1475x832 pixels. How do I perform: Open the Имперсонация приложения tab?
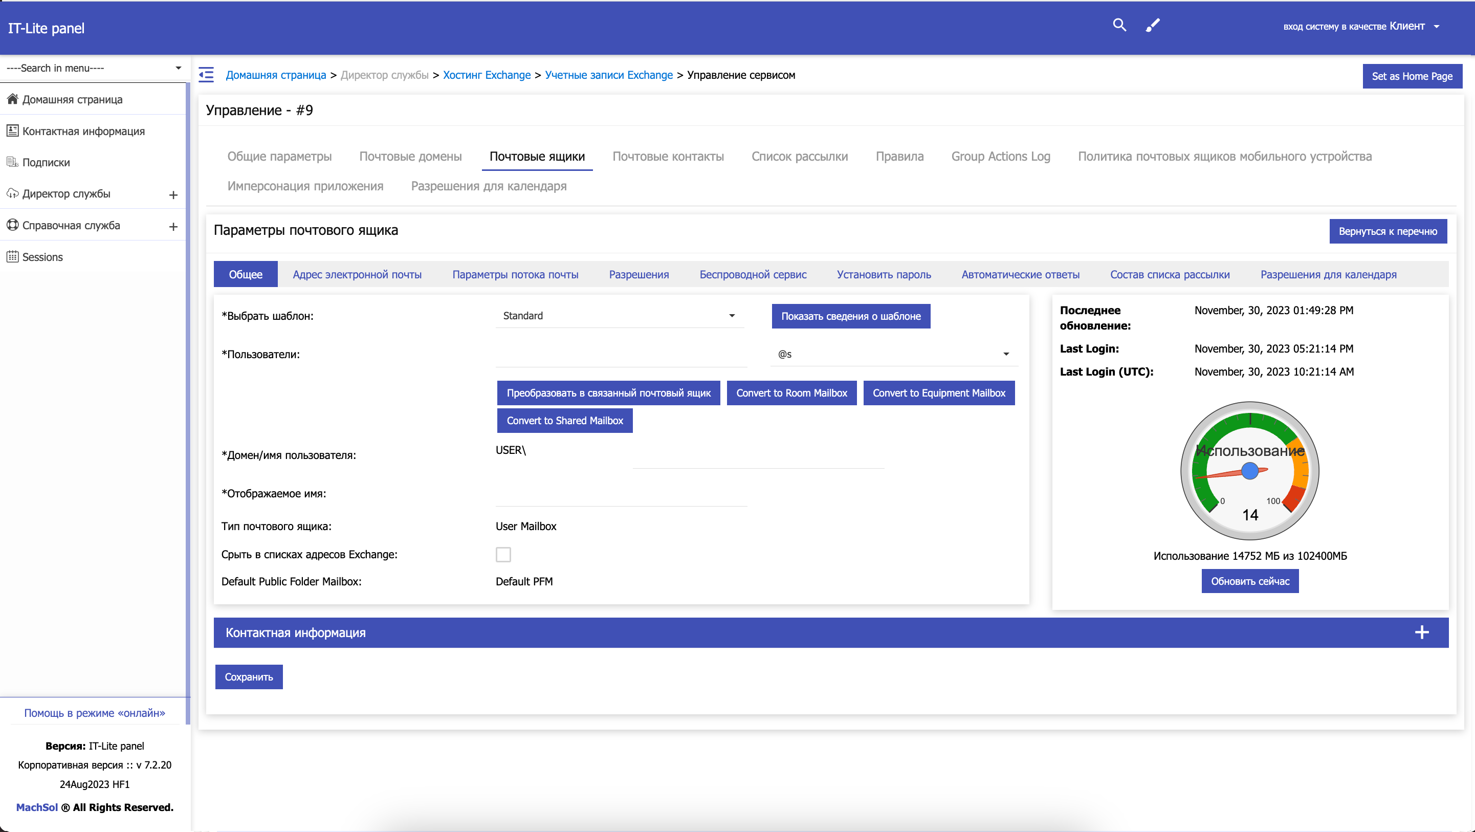[x=305, y=186]
